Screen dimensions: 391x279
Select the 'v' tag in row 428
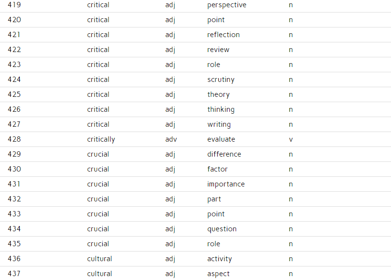click(291, 140)
